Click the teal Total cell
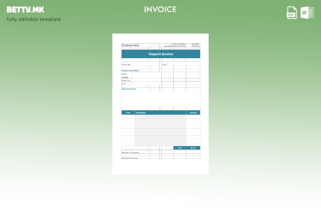This screenshot has height=208, width=321. [x=180, y=148]
